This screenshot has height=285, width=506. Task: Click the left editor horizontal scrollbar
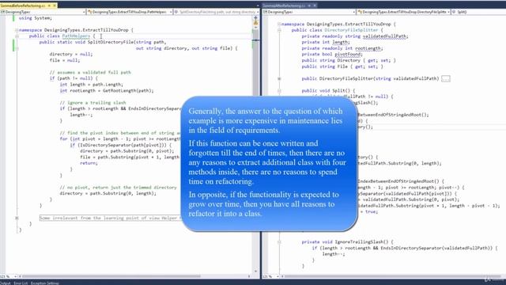(111, 276)
